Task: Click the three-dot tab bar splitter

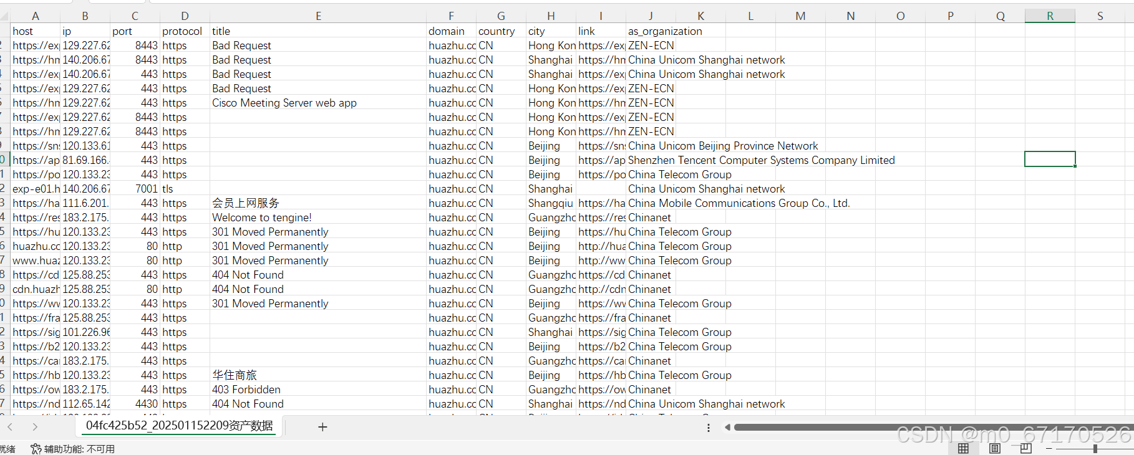Action: [708, 428]
